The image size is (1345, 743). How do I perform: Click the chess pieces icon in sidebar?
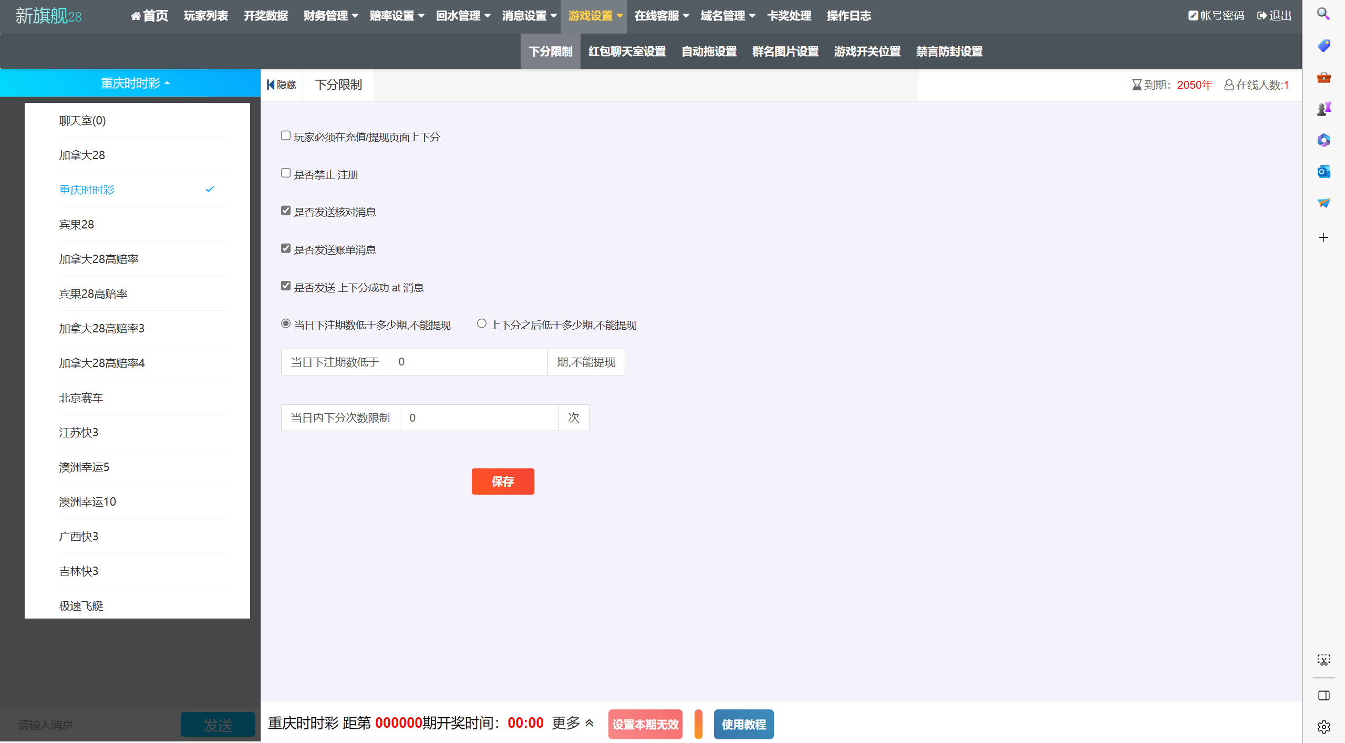pyautogui.click(x=1323, y=109)
